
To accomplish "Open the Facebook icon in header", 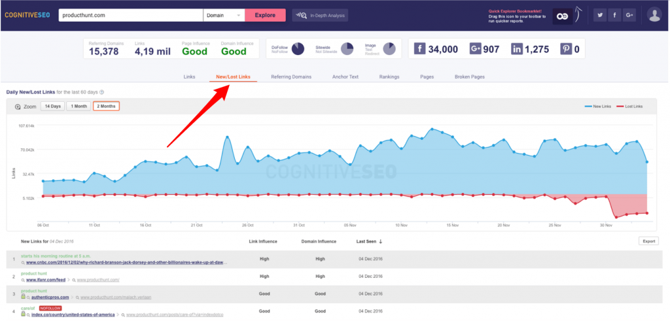I will pyautogui.click(x=614, y=16).
